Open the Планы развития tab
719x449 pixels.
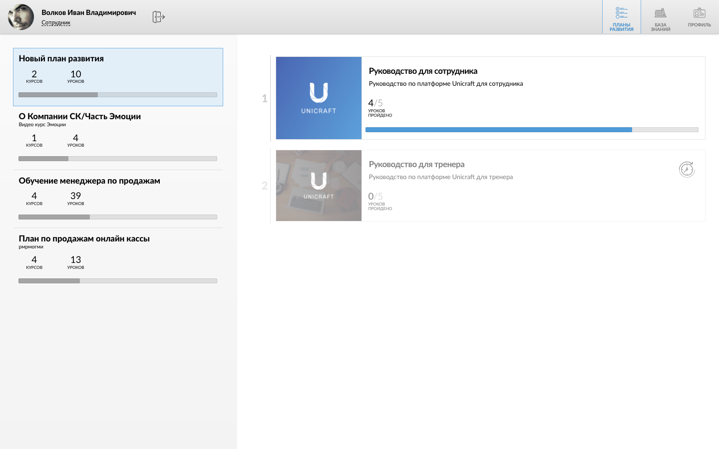[x=621, y=17]
